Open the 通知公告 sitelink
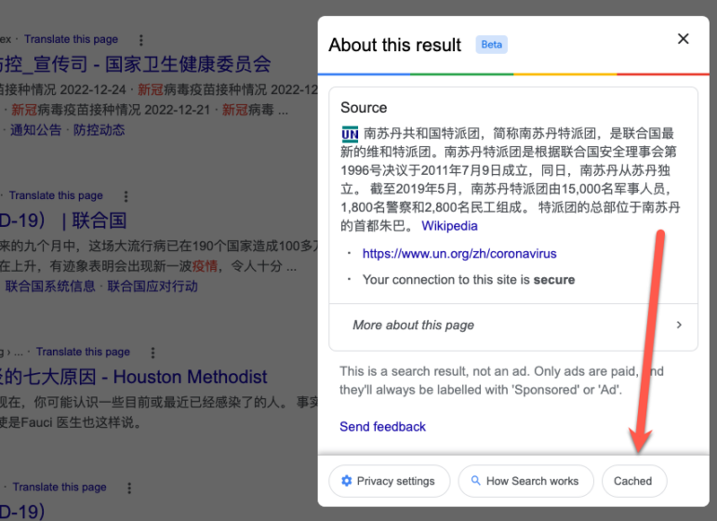Image resolution: width=717 pixels, height=521 pixels. 35,130
